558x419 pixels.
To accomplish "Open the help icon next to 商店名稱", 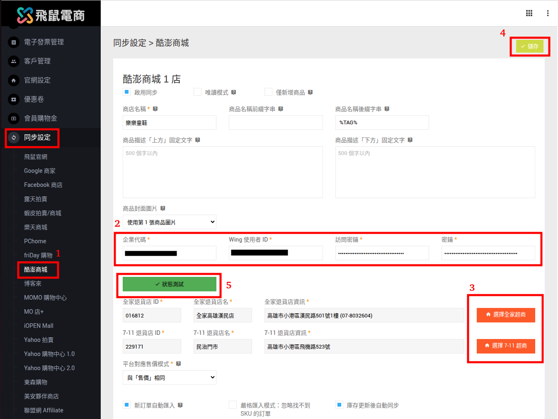I will point(155,109).
